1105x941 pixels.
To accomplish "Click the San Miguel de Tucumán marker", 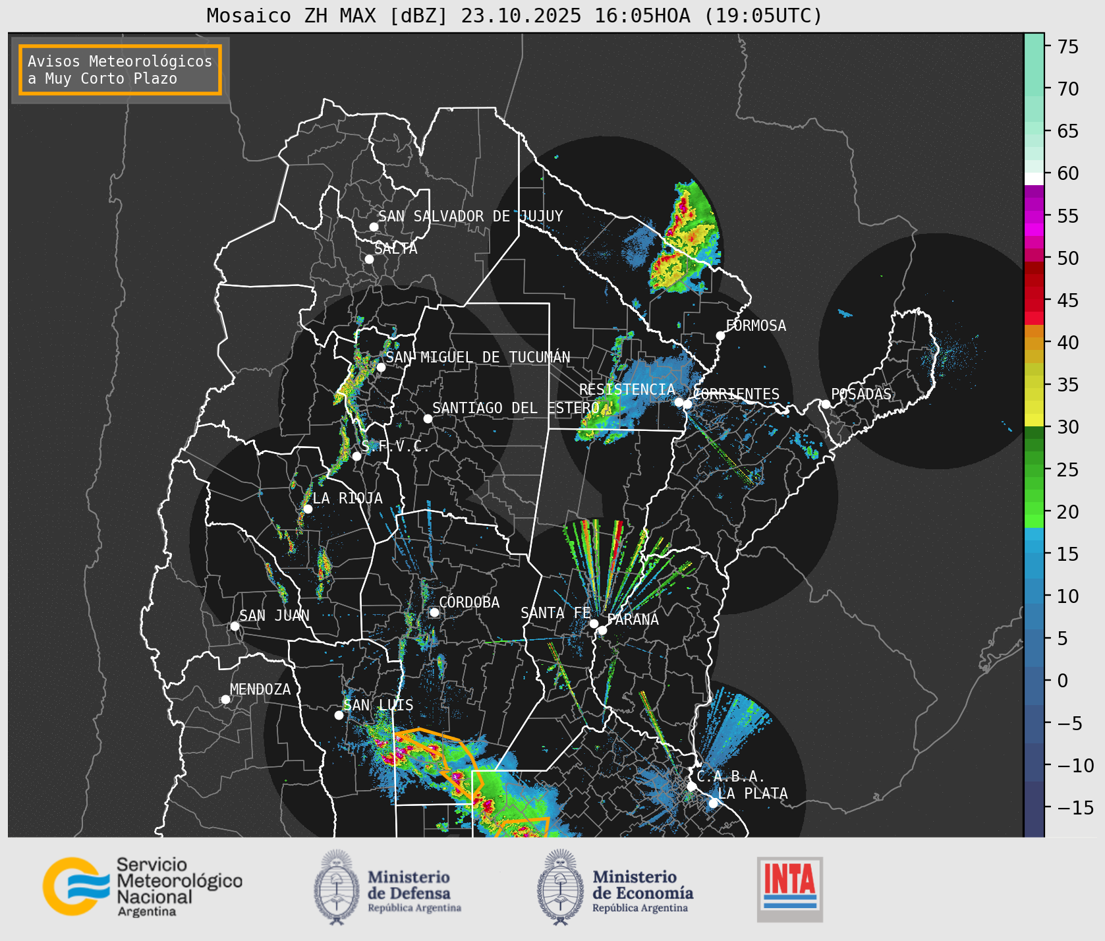I will click(x=381, y=367).
